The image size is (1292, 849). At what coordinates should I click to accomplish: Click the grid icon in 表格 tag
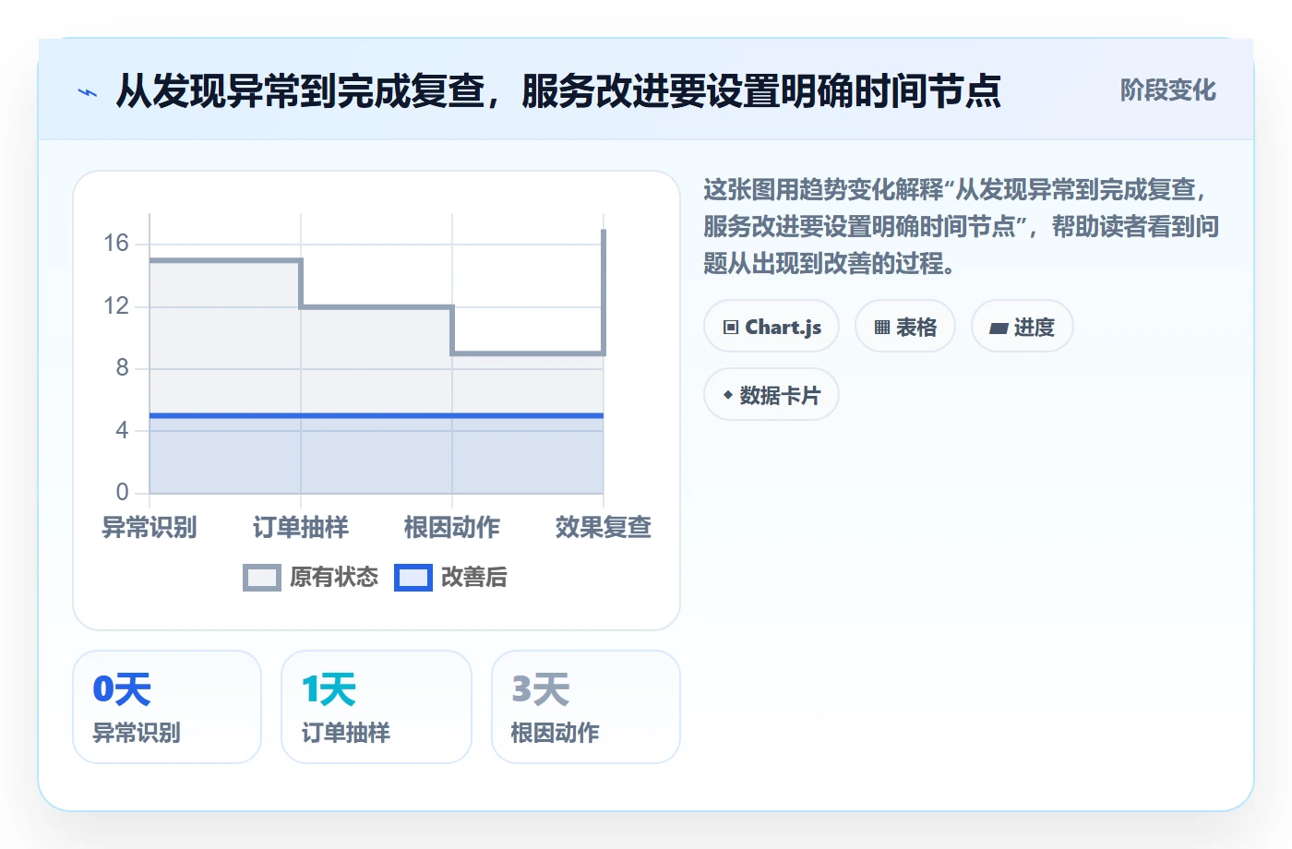tap(882, 328)
